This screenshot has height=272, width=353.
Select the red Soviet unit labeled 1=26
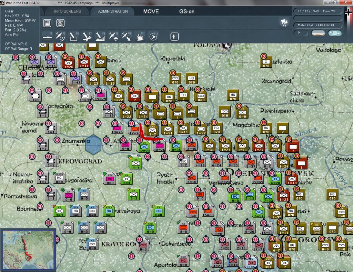click(x=68, y=63)
